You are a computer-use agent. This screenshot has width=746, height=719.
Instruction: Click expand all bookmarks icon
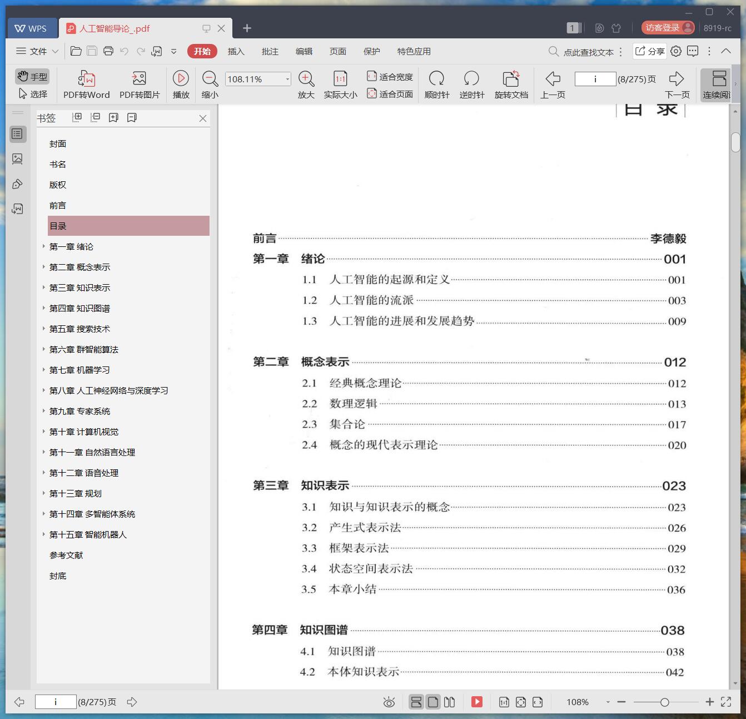77,117
